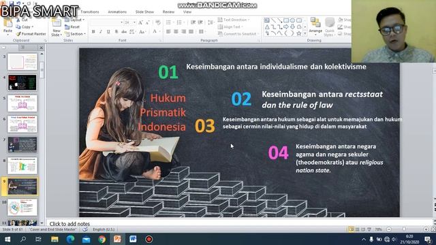The width and height of the screenshot is (436, 245).
Task: Choose the straight line shape
Action: pos(273,20)
